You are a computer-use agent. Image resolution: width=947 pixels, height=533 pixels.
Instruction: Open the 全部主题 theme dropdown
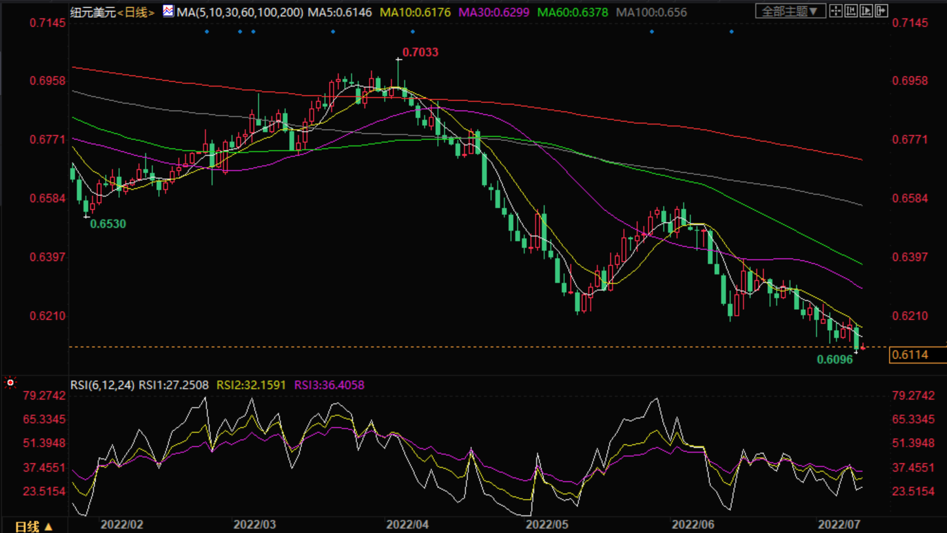789,11
